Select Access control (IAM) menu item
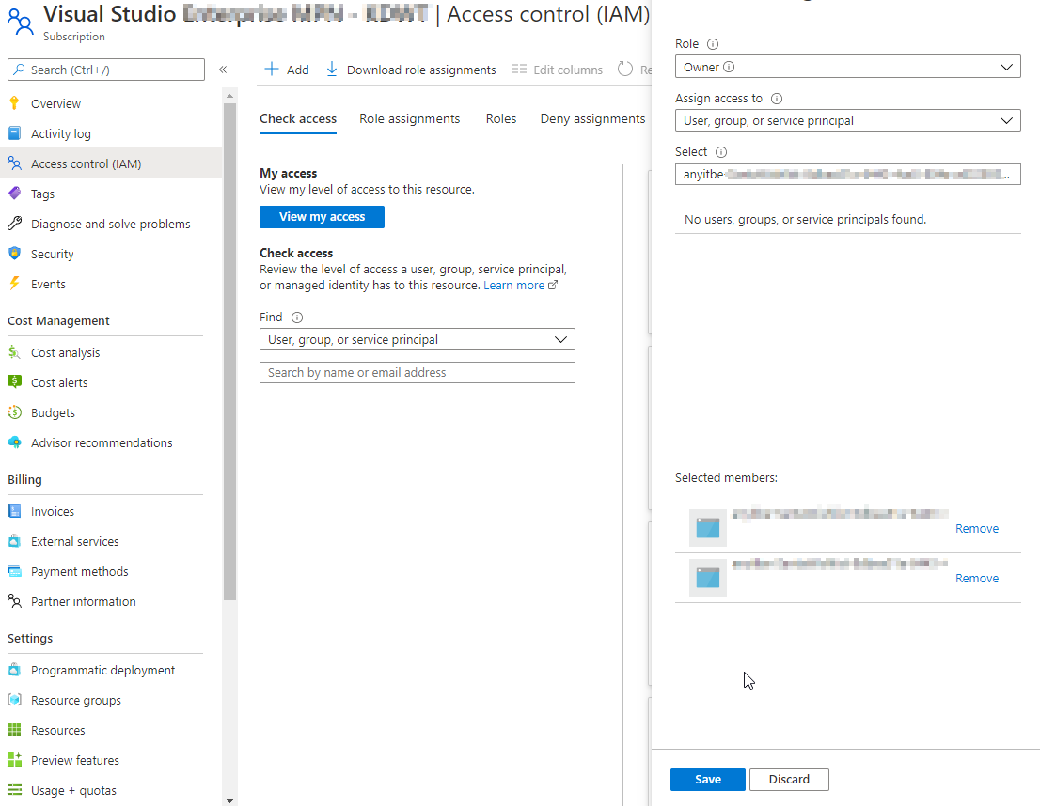Viewport: 1040px width, 806px height. tap(111, 163)
